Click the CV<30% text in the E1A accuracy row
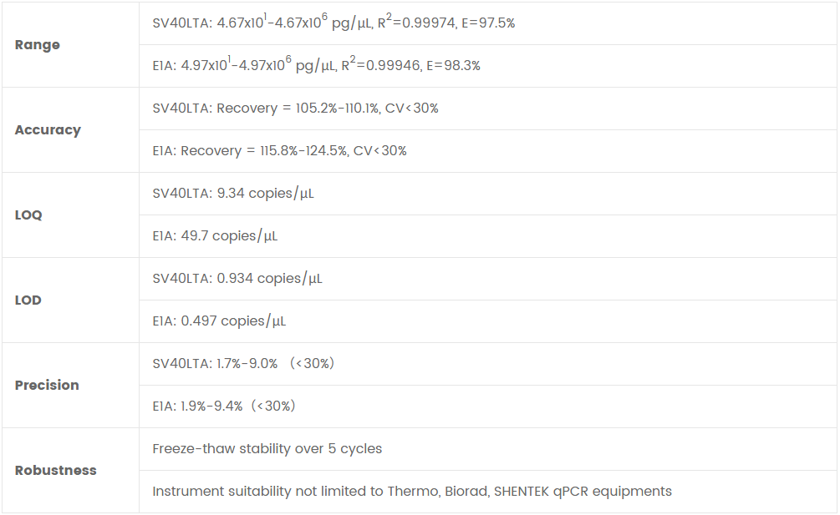840x515 pixels. [380, 151]
